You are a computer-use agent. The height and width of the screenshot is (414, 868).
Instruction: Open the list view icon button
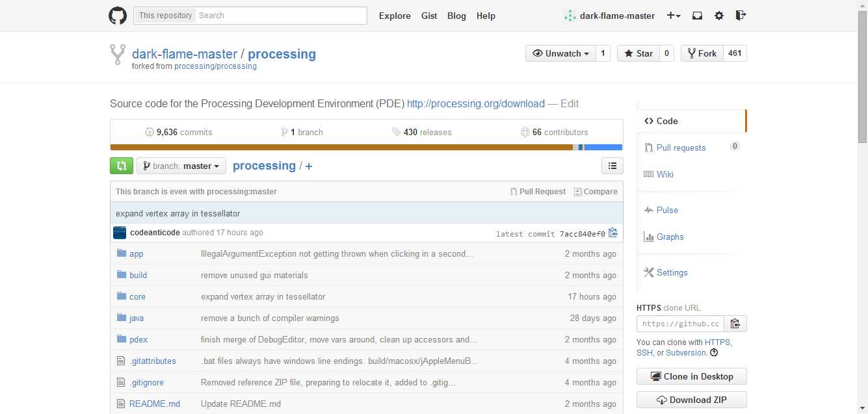coord(612,166)
